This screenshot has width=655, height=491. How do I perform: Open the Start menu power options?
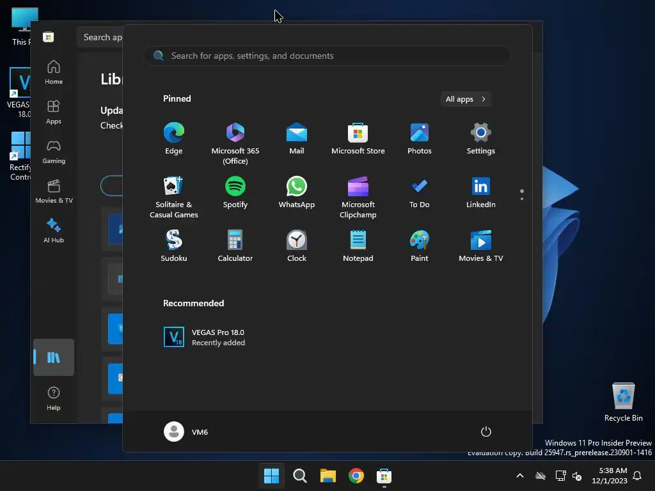pos(486,432)
